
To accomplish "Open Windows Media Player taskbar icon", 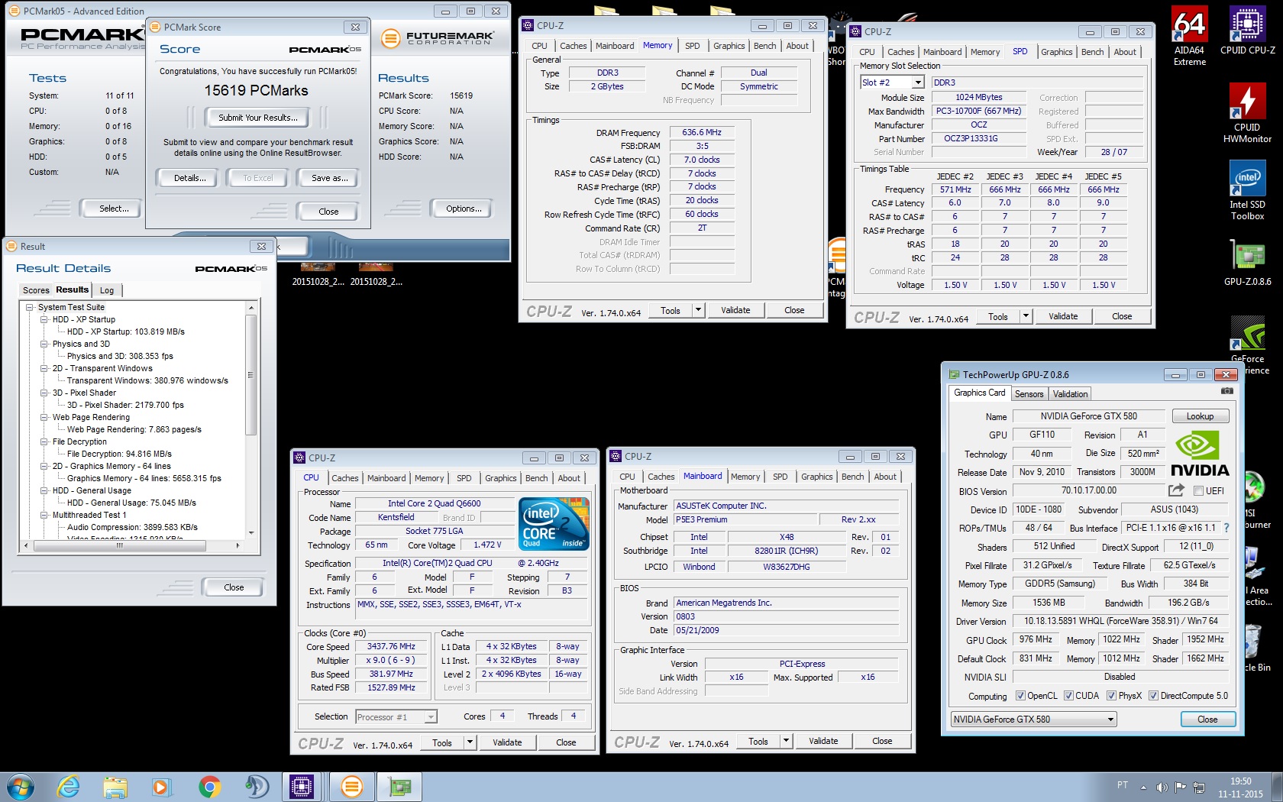I will [161, 787].
